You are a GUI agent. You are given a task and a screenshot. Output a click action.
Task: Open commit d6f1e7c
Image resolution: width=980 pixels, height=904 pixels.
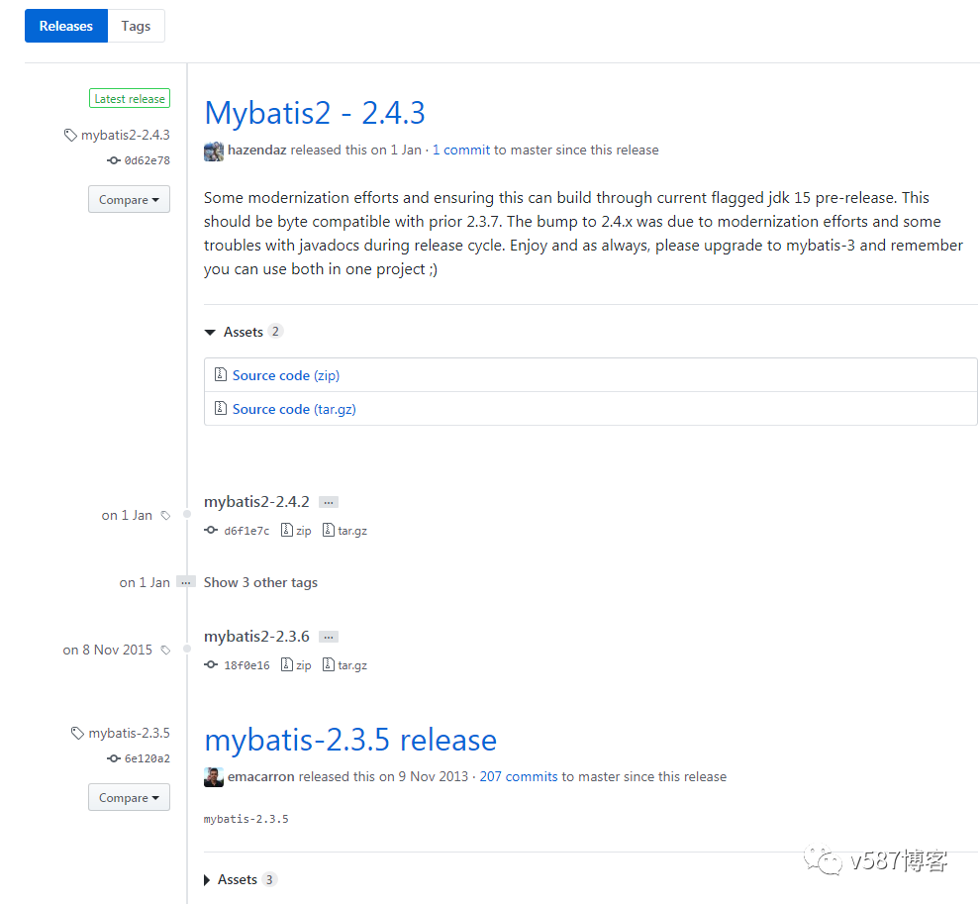tap(246, 531)
